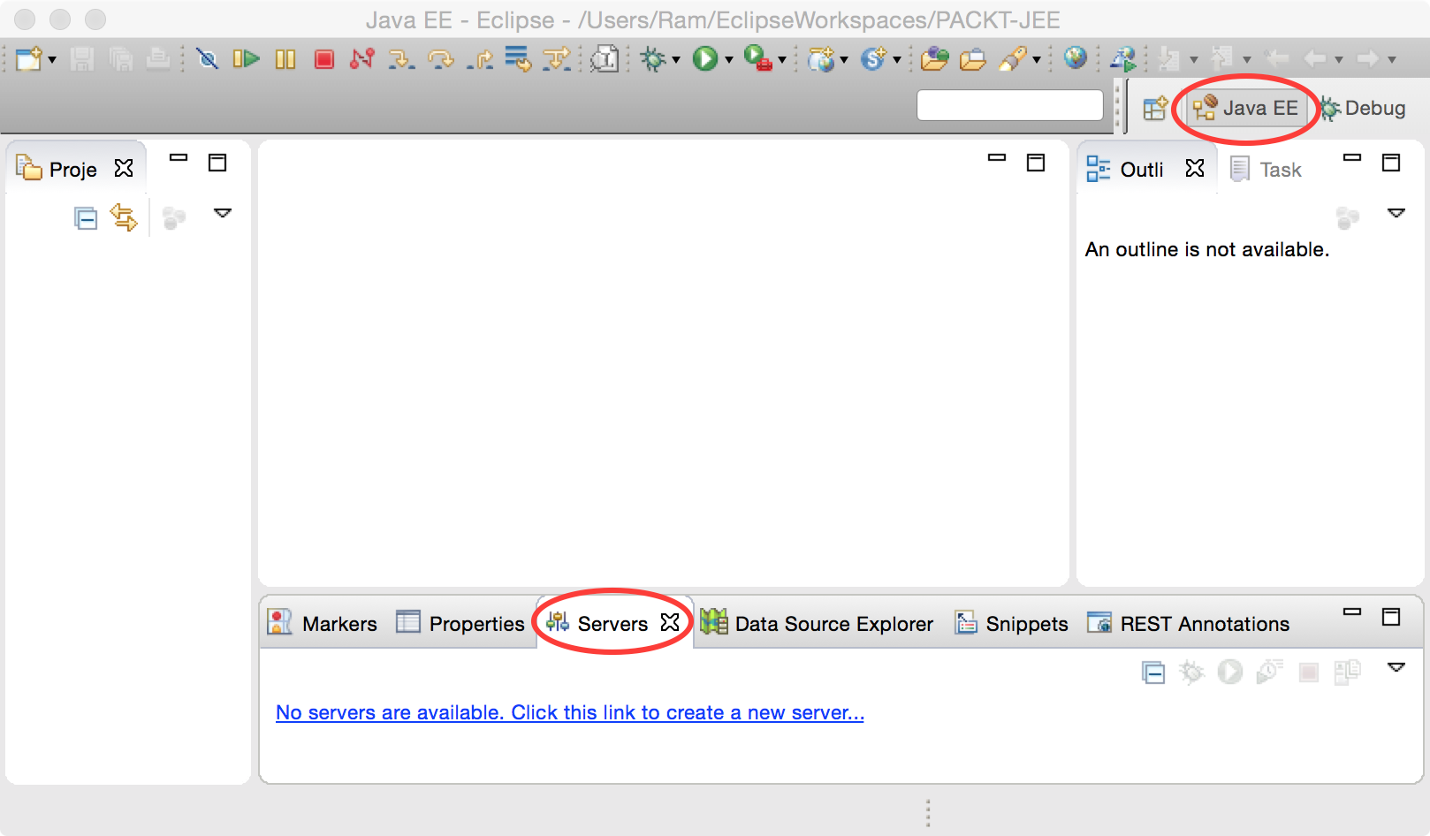This screenshot has width=1430, height=836.
Task: Click the Quick Access search field
Action: coord(1010,105)
